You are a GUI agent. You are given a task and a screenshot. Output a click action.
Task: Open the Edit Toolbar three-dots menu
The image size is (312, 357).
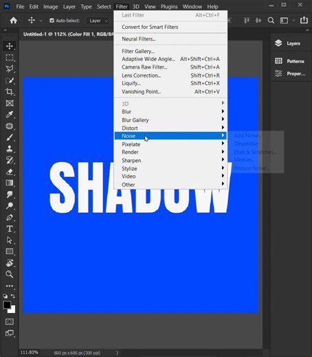click(x=10, y=286)
